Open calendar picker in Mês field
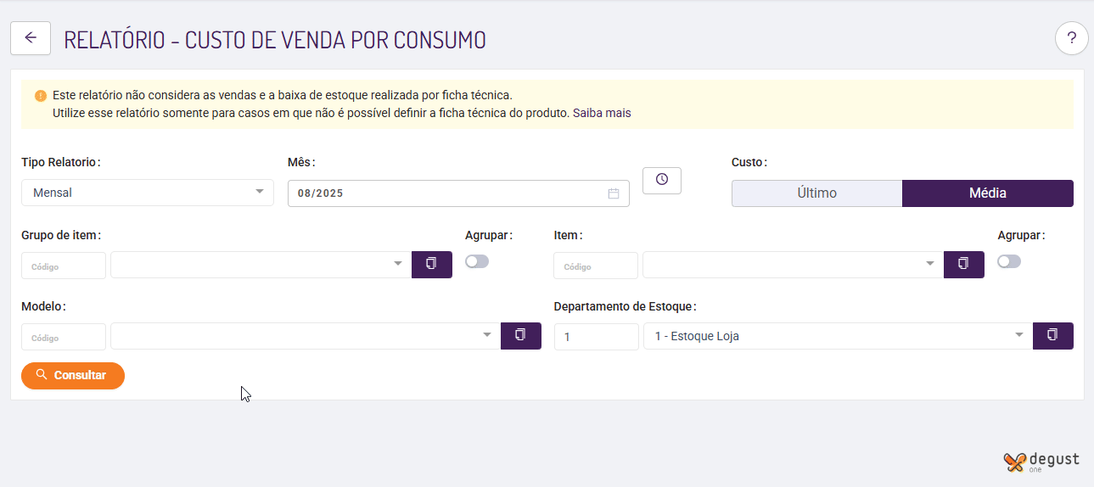Viewport: 1094px width, 487px height. coord(614,193)
